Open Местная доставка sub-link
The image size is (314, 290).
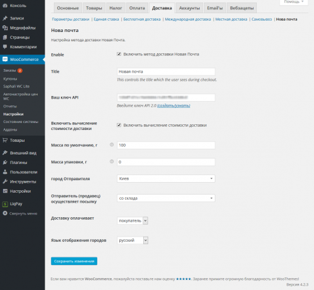point(231,19)
